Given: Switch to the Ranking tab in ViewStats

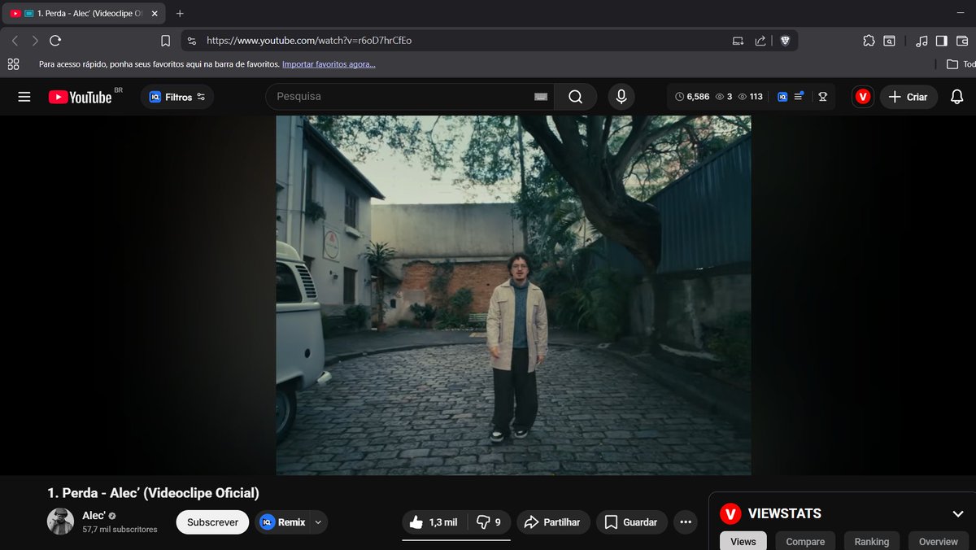Looking at the screenshot, I should click(x=871, y=540).
